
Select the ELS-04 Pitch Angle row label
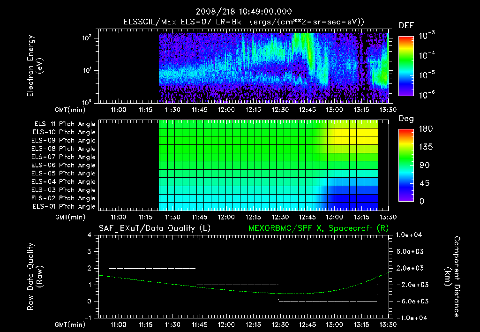[63, 182]
